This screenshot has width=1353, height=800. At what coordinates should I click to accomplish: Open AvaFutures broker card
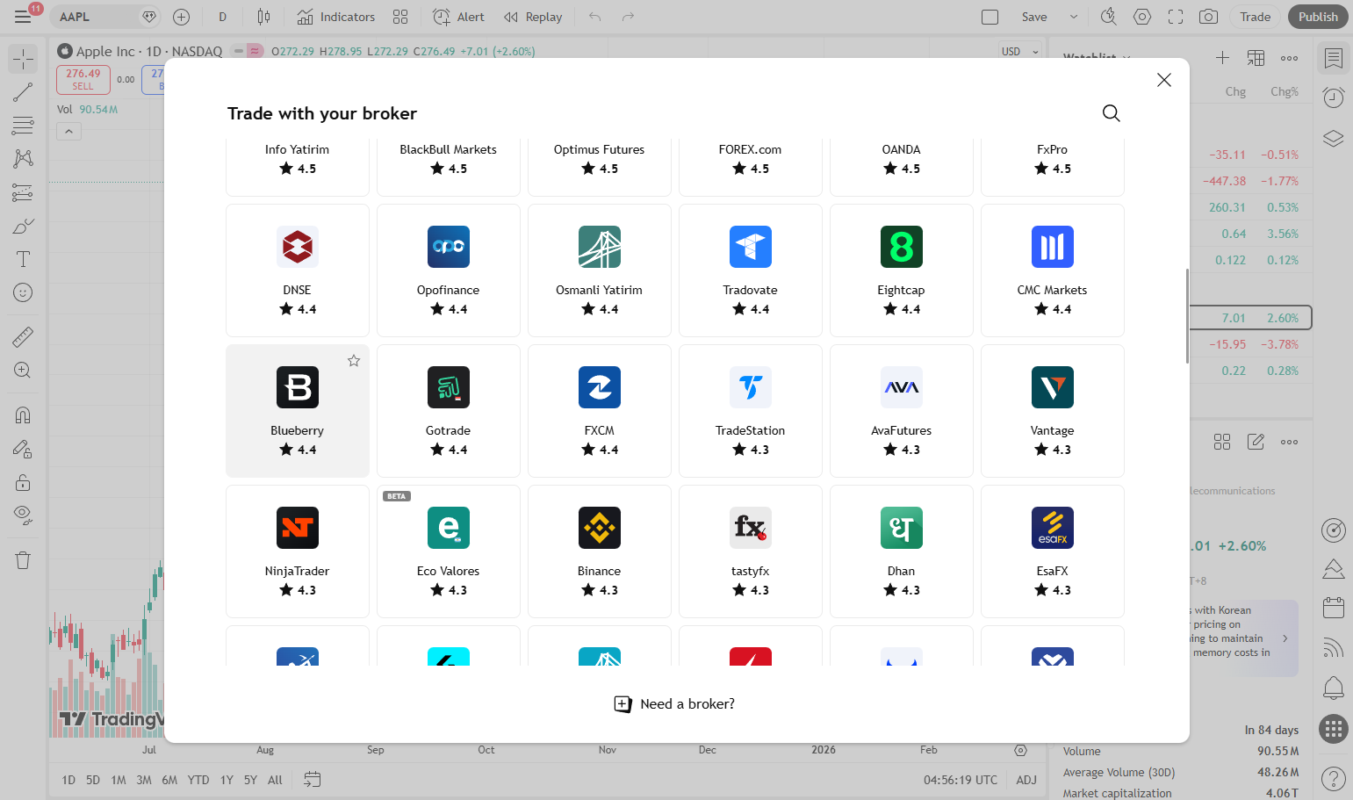tap(901, 411)
